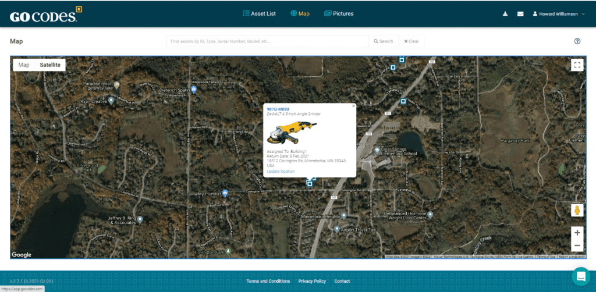Open the 9B7Q-M82U asset link
596x292 pixels.
point(278,109)
